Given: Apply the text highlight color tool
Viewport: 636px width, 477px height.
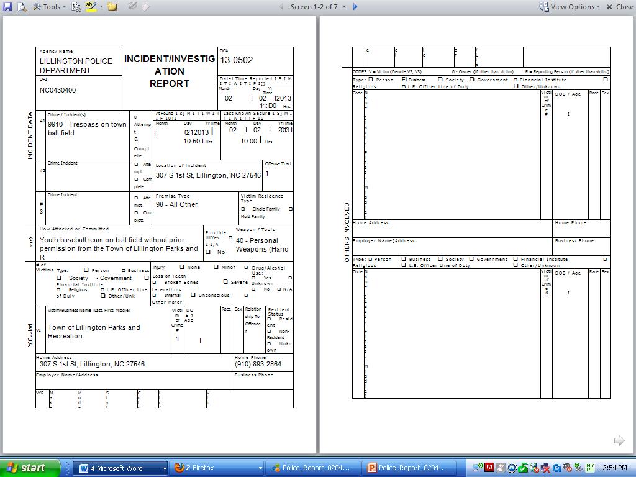Looking at the screenshot, I should pos(91,6).
